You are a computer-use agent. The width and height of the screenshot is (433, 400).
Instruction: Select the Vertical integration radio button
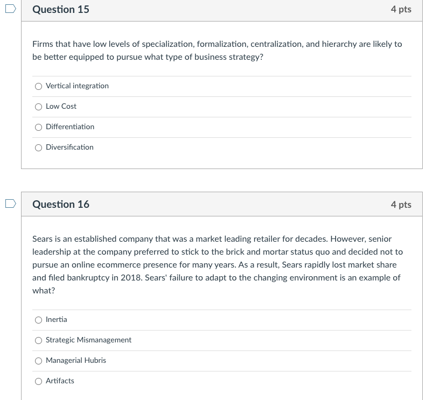(38, 86)
